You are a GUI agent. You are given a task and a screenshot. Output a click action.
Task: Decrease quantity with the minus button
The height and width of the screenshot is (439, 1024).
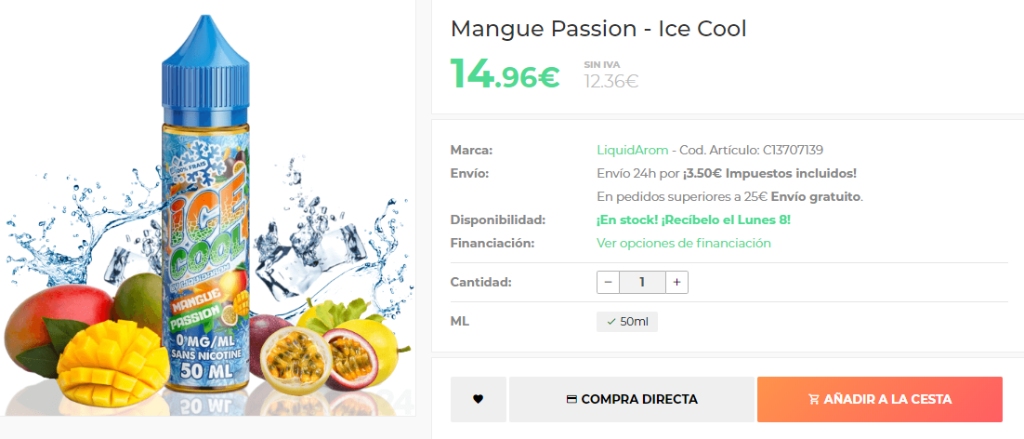pyautogui.click(x=608, y=282)
